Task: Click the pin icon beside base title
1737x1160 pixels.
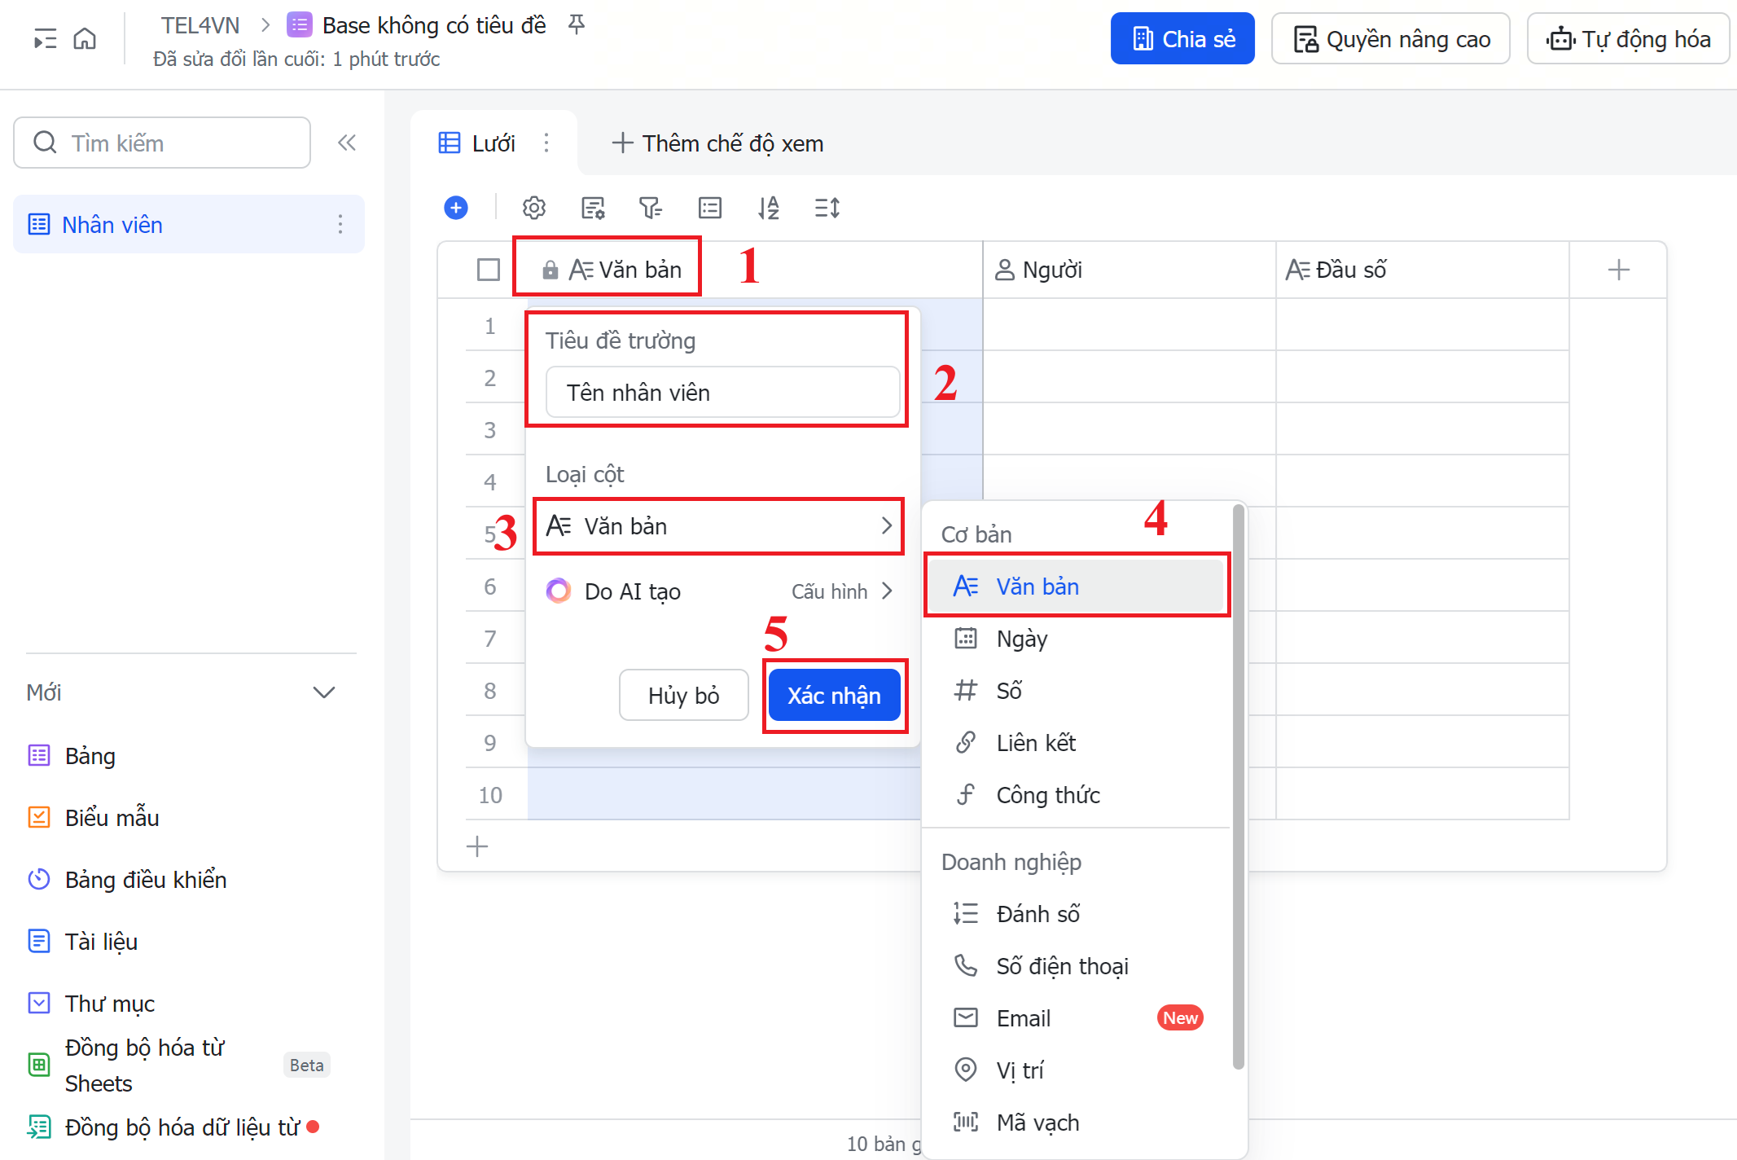Action: click(577, 24)
